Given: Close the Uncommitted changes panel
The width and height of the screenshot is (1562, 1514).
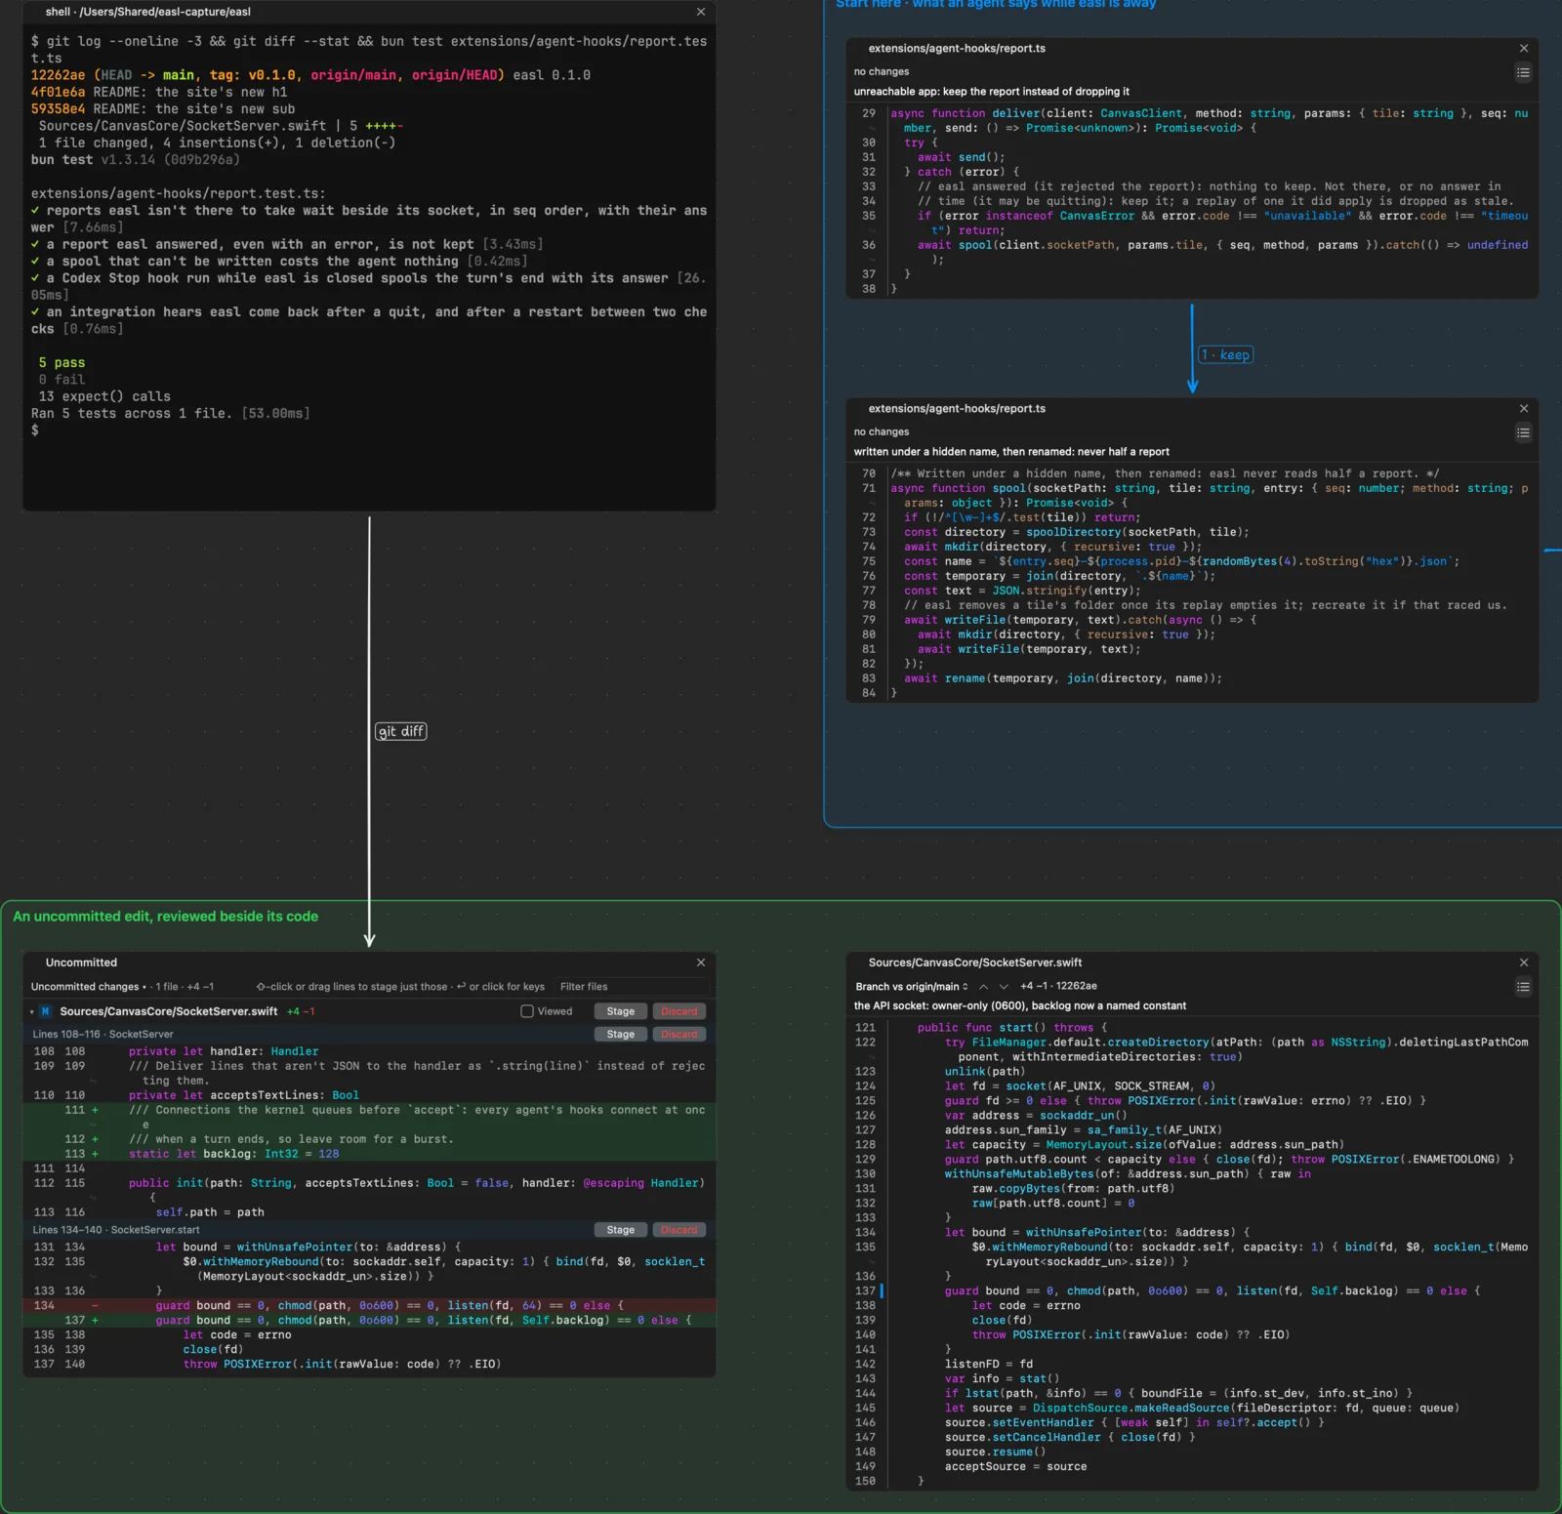Looking at the screenshot, I should point(701,962).
